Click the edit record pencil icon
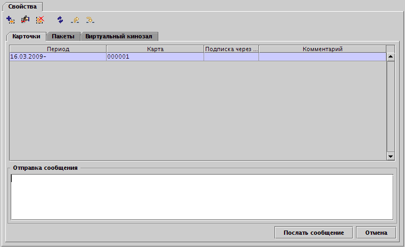Screen dimensions: 405x247 click(x=25, y=20)
